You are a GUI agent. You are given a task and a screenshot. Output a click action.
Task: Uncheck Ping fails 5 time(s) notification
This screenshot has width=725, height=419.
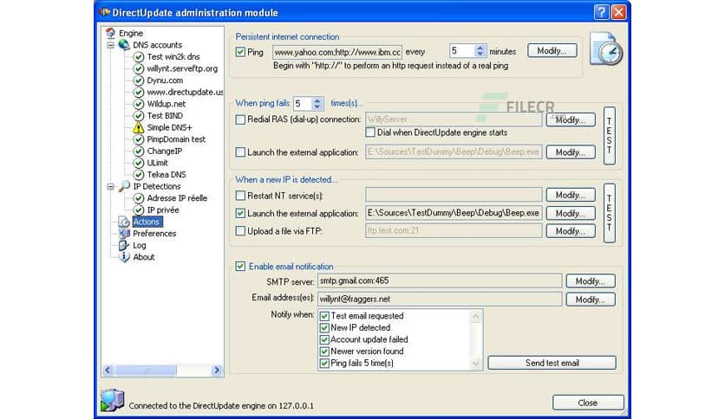point(324,364)
